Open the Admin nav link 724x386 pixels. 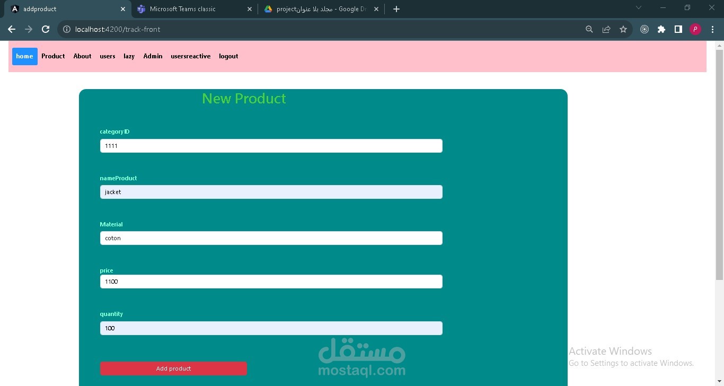[153, 56]
